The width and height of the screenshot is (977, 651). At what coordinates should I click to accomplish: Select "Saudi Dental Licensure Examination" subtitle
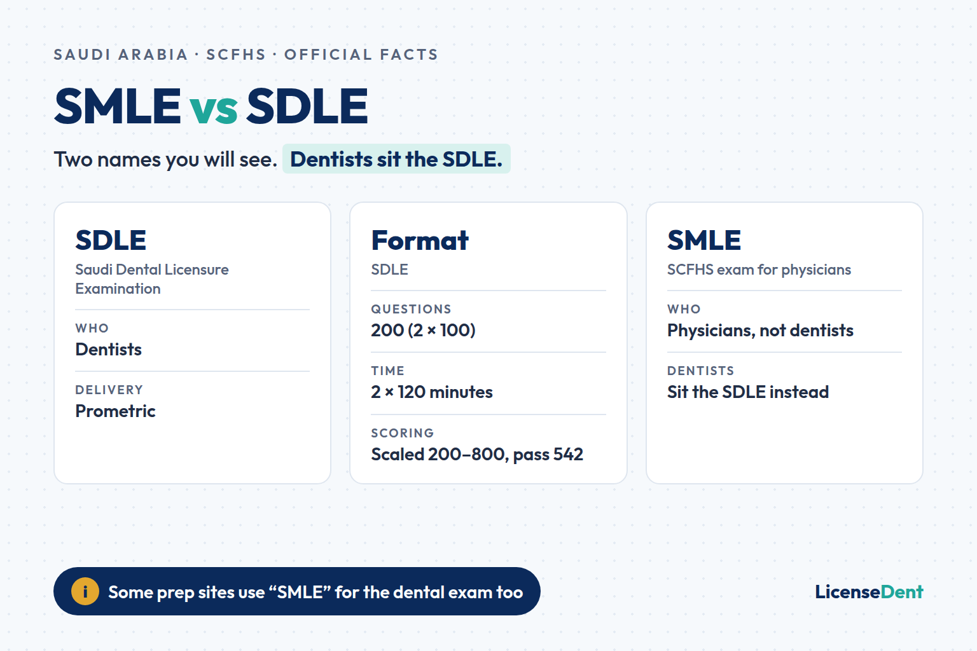pos(152,279)
